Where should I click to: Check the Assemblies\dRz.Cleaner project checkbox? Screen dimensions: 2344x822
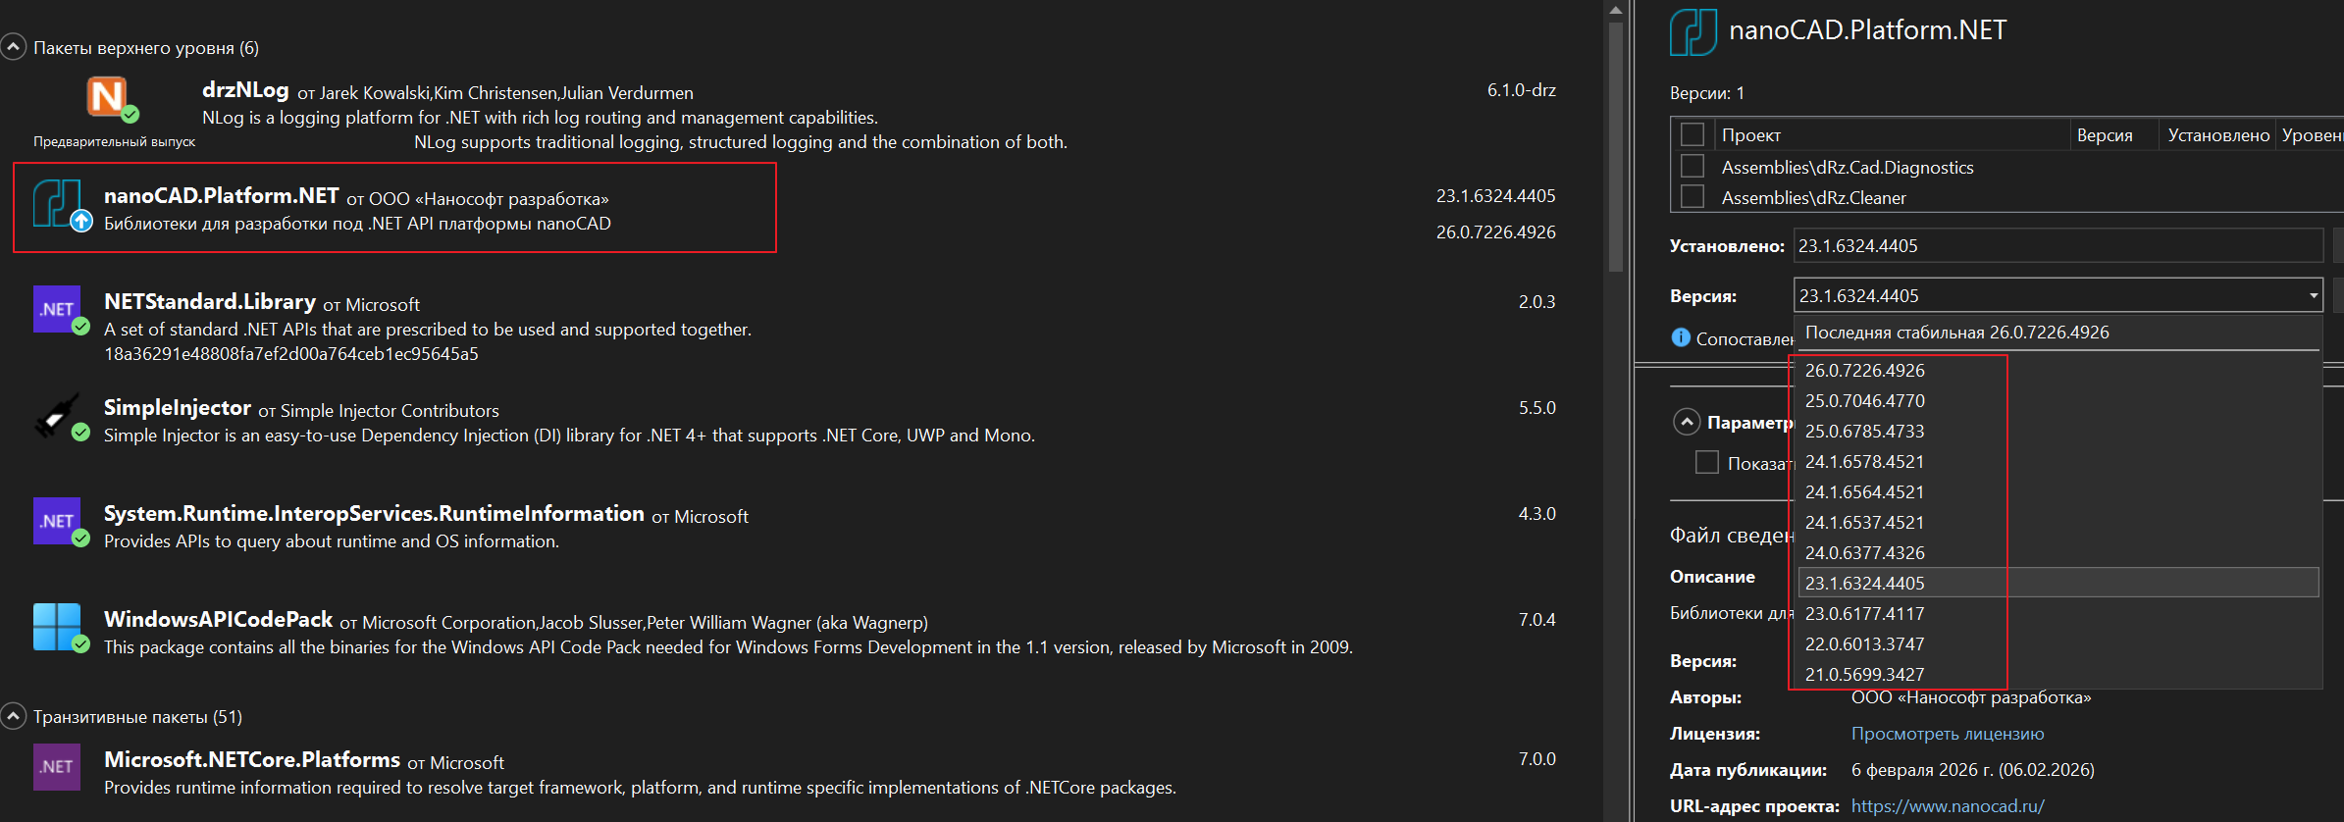[1693, 196]
